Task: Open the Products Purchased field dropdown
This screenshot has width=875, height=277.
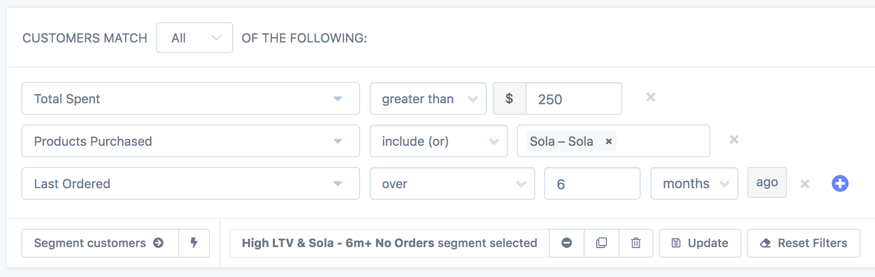Action: pos(191,141)
